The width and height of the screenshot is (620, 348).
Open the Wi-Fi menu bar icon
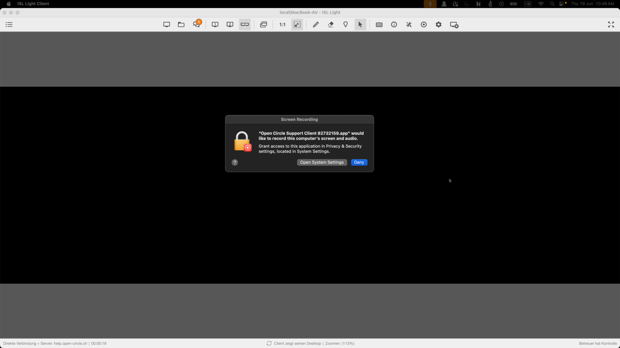click(x=541, y=4)
